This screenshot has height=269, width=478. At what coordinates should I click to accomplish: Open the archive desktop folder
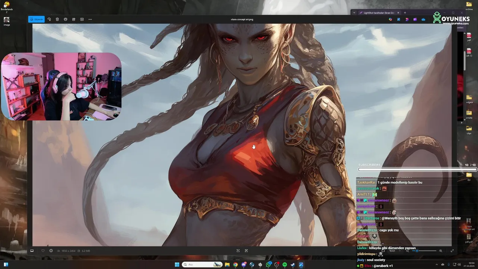pyautogui.click(x=469, y=6)
